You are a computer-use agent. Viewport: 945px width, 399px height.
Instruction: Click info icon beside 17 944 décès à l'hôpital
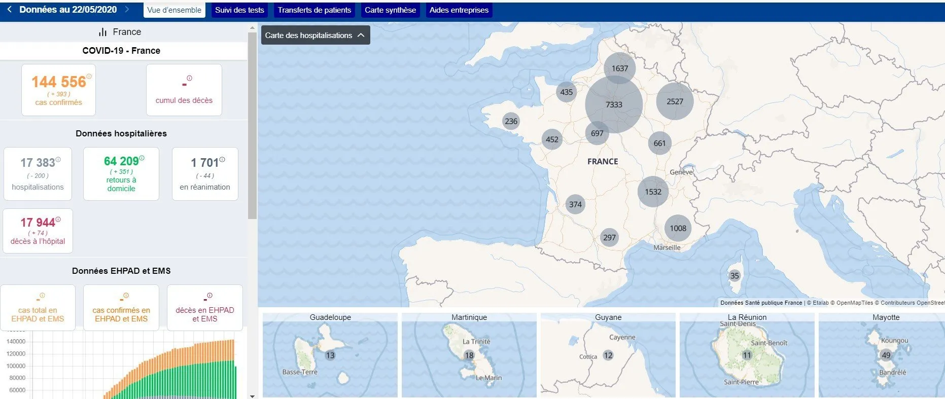(x=58, y=220)
